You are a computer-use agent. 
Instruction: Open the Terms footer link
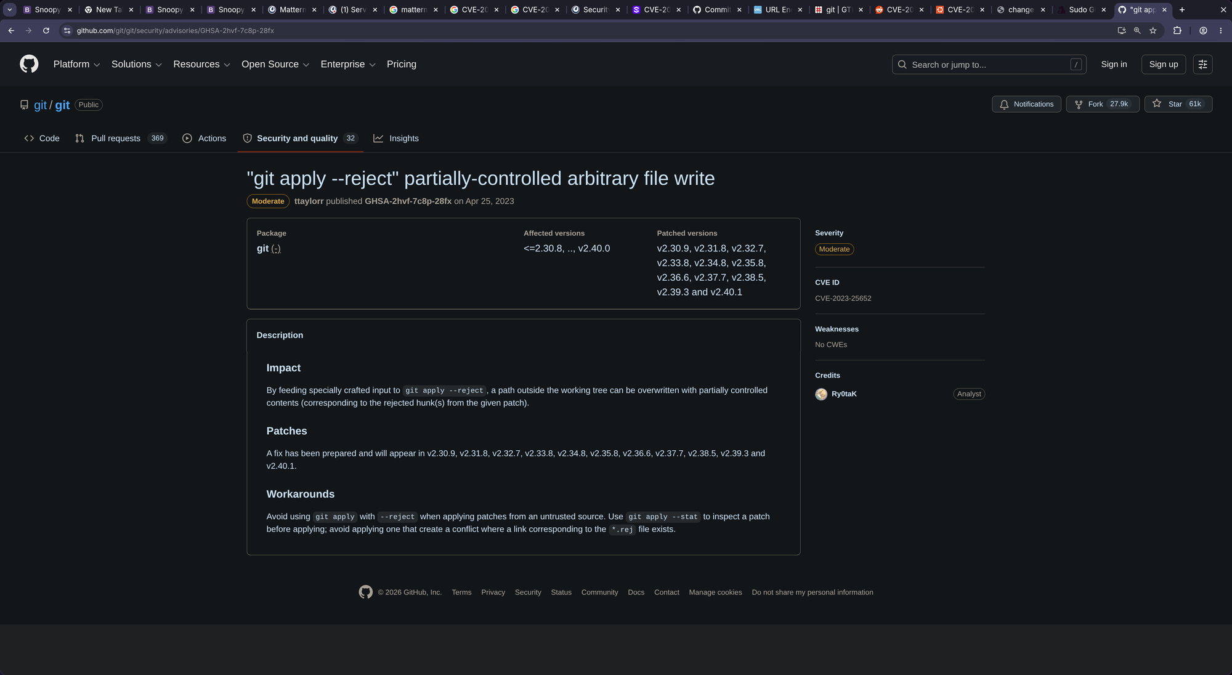(461, 592)
